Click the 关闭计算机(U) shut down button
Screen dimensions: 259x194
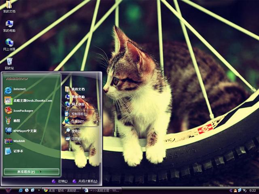(x=85, y=181)
